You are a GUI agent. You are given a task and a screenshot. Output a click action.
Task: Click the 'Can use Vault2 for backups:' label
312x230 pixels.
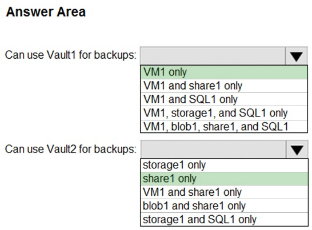71,149
